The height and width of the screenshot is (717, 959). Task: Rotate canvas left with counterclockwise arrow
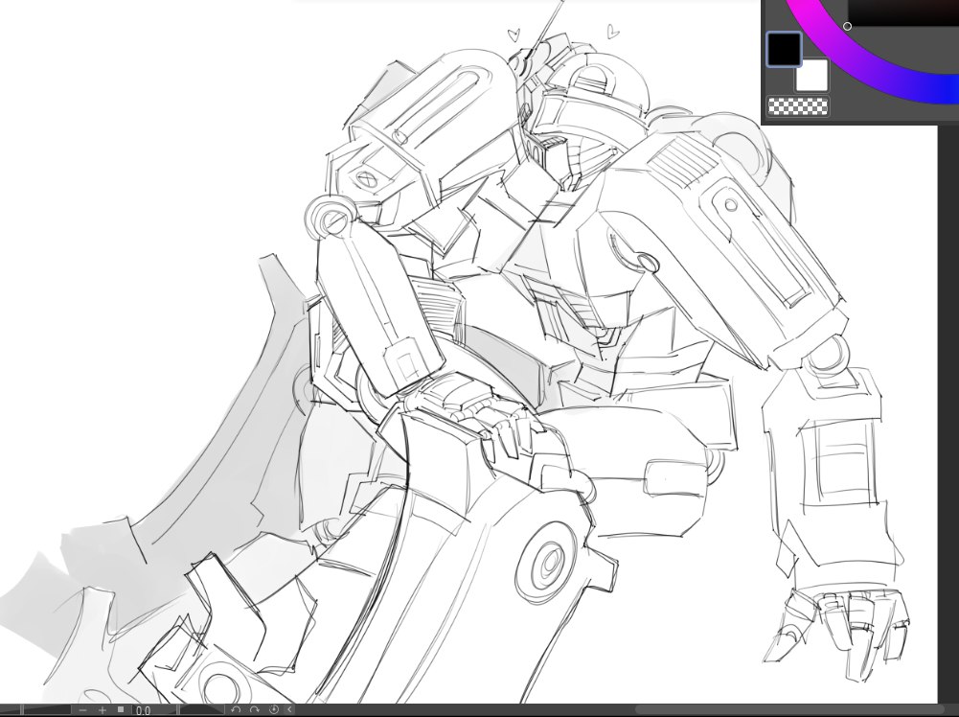236,709
